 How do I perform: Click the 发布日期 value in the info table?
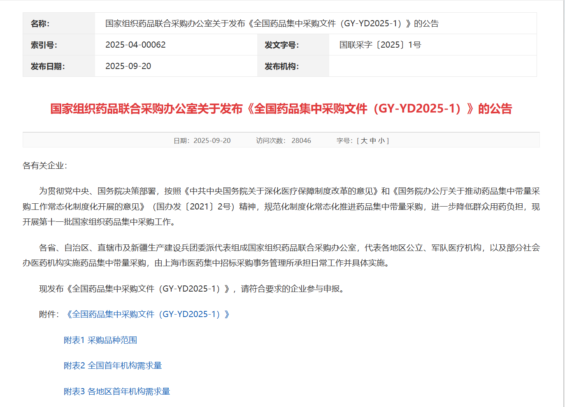click(128, 66)
